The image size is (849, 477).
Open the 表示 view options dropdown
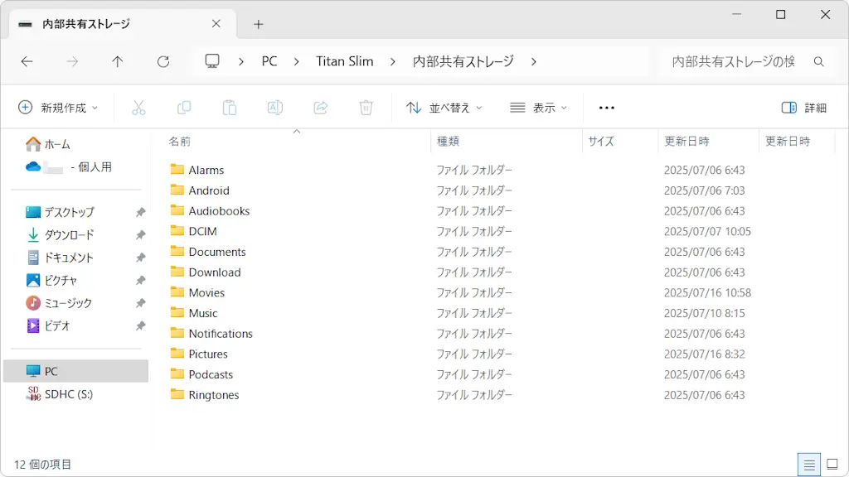[541, 107]
